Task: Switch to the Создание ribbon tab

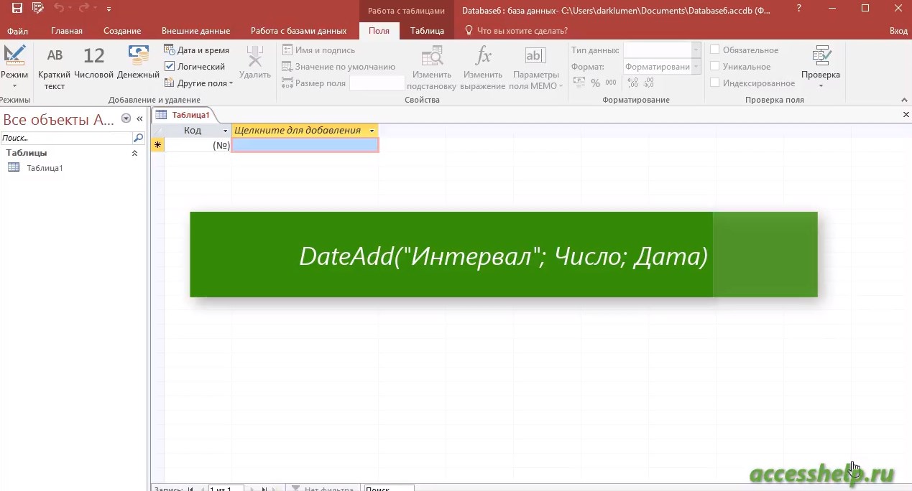Action: [x=122, y=31]
